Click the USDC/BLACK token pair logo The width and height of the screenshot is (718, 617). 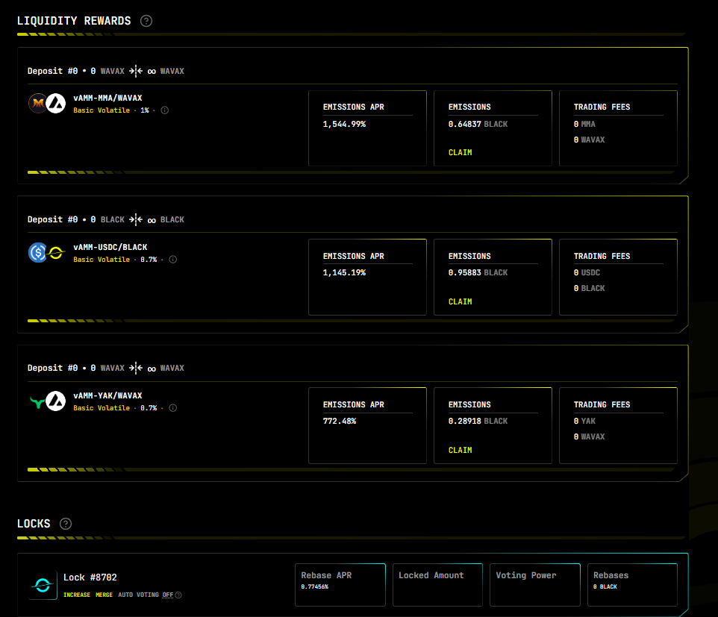pyautogui.click(x=47, y=253)
